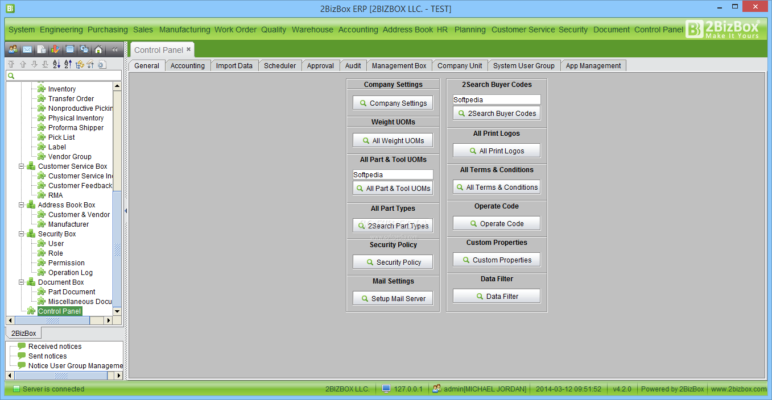Image resolution: width=772 pixels, height=400 pixels.
Task: Collapse the Document Box tree node
Action: (21, 282)
